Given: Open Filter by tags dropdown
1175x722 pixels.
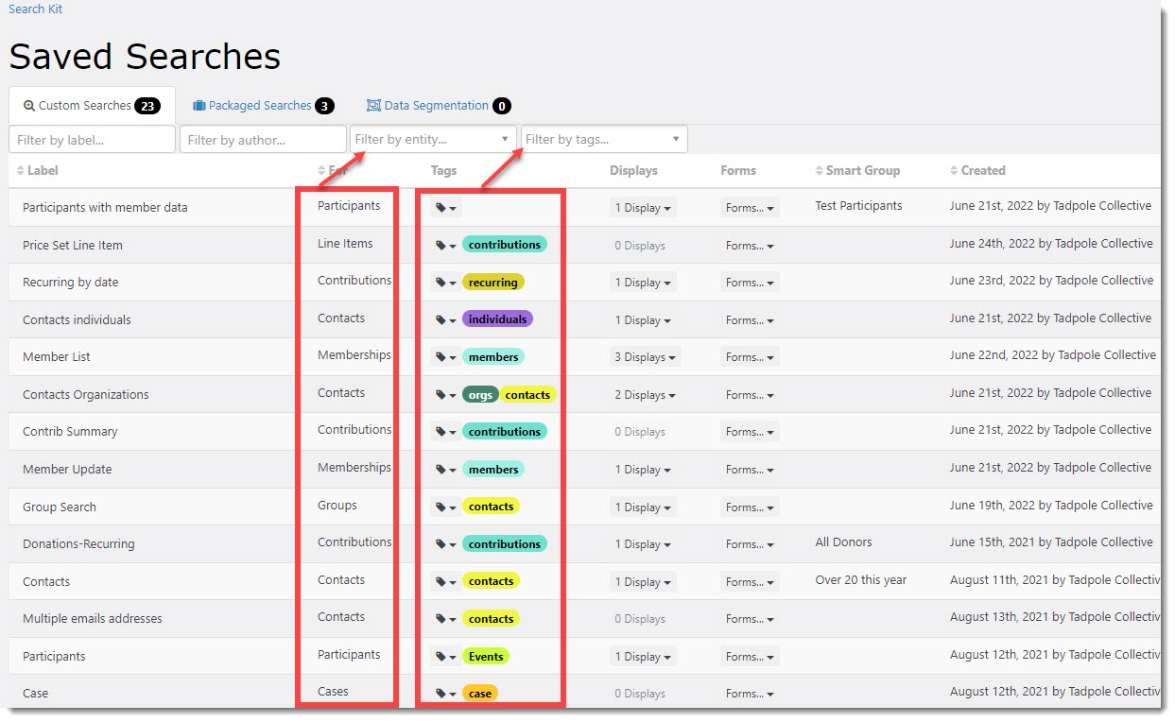Looking at the screenshot, I should (x=604, y=139).
